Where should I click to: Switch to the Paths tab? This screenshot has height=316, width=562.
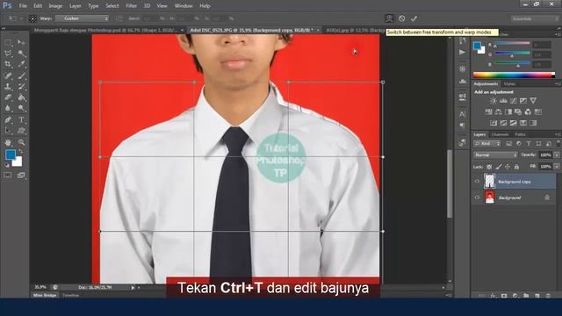(x=520, y=134)
